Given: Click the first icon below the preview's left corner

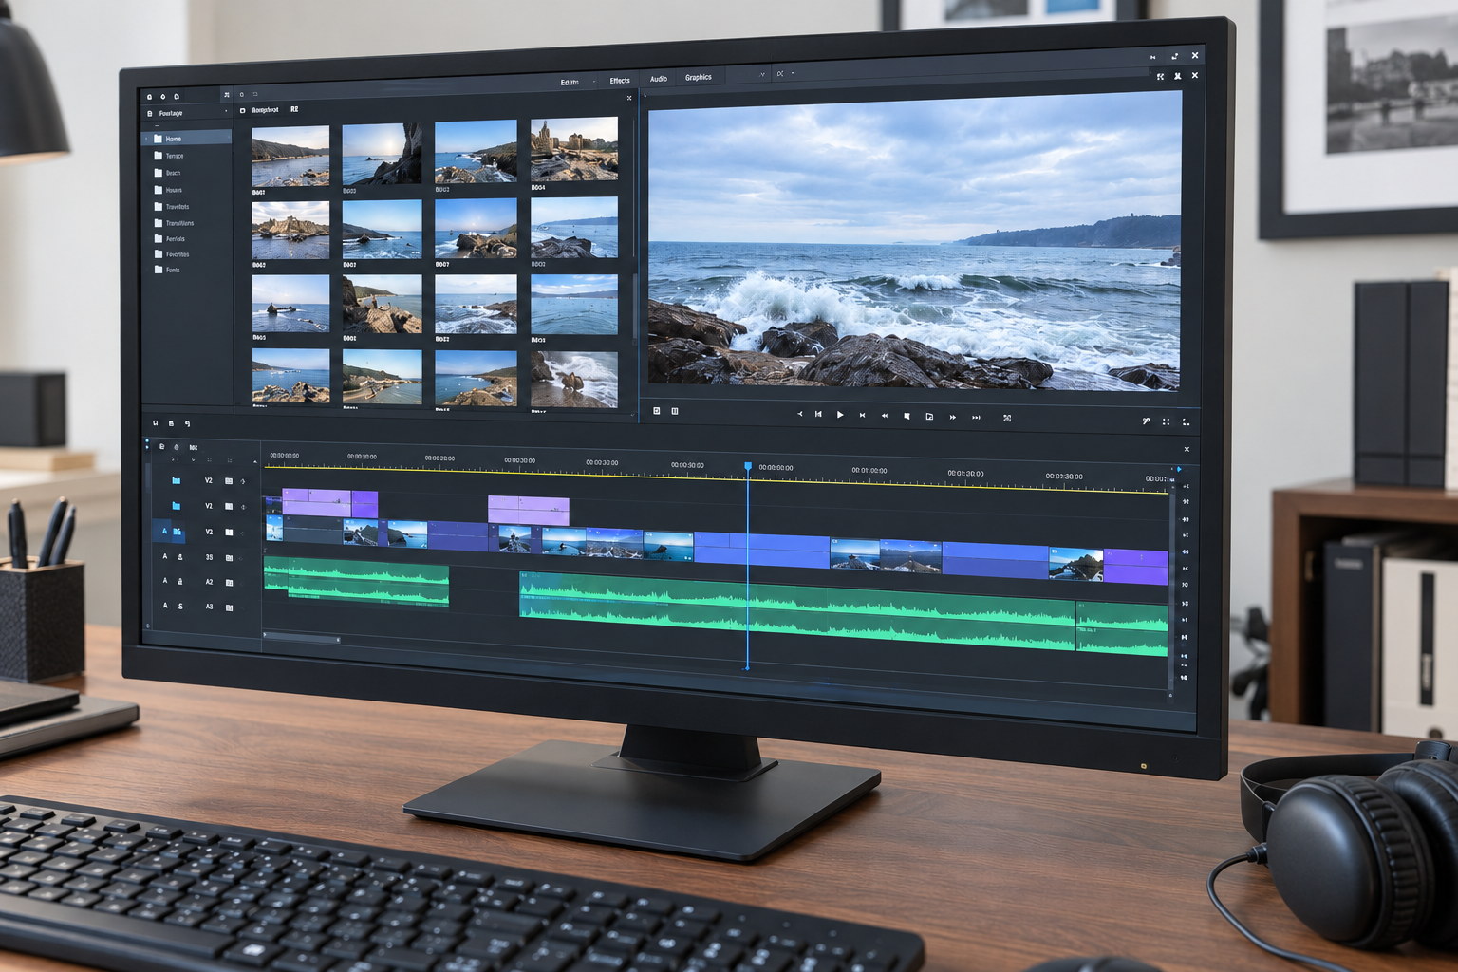Looking at the screenshot, I should click(x=656, y=411).
